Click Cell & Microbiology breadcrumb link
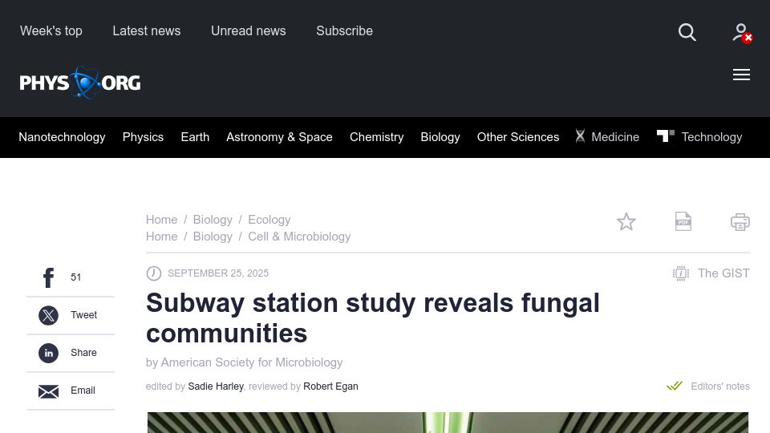 coord(299,237)
